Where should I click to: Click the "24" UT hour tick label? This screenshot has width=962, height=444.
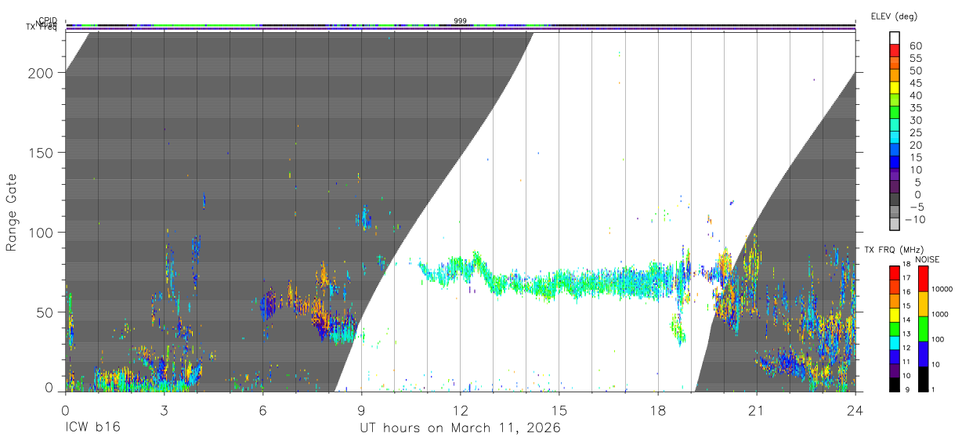[855, 410]
